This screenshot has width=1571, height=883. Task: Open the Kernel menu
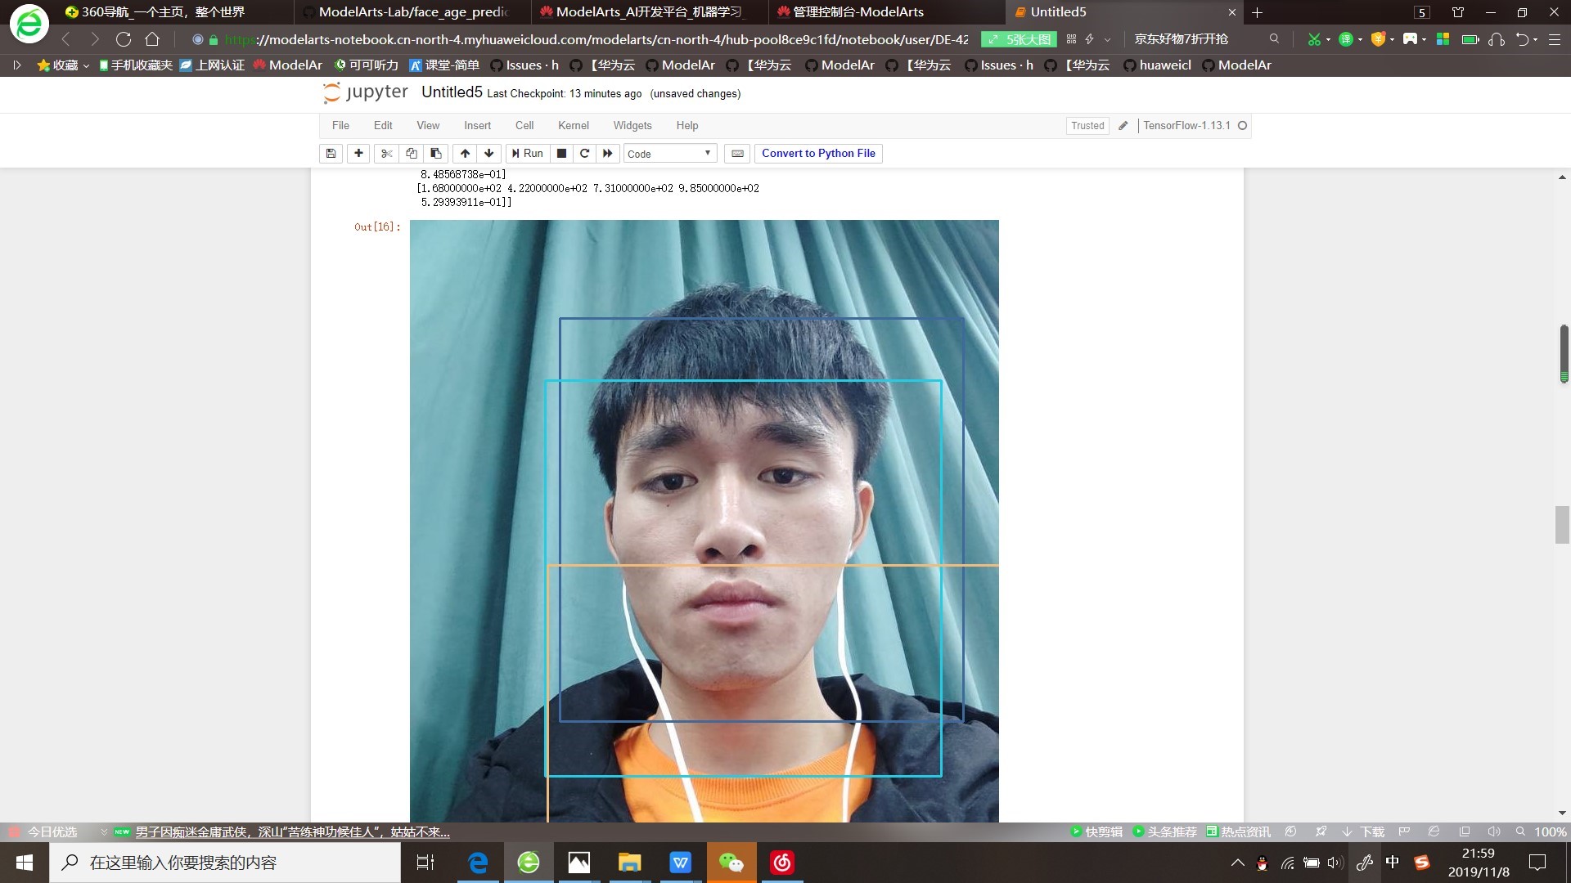pyautogui.click(x=573, y=125)
